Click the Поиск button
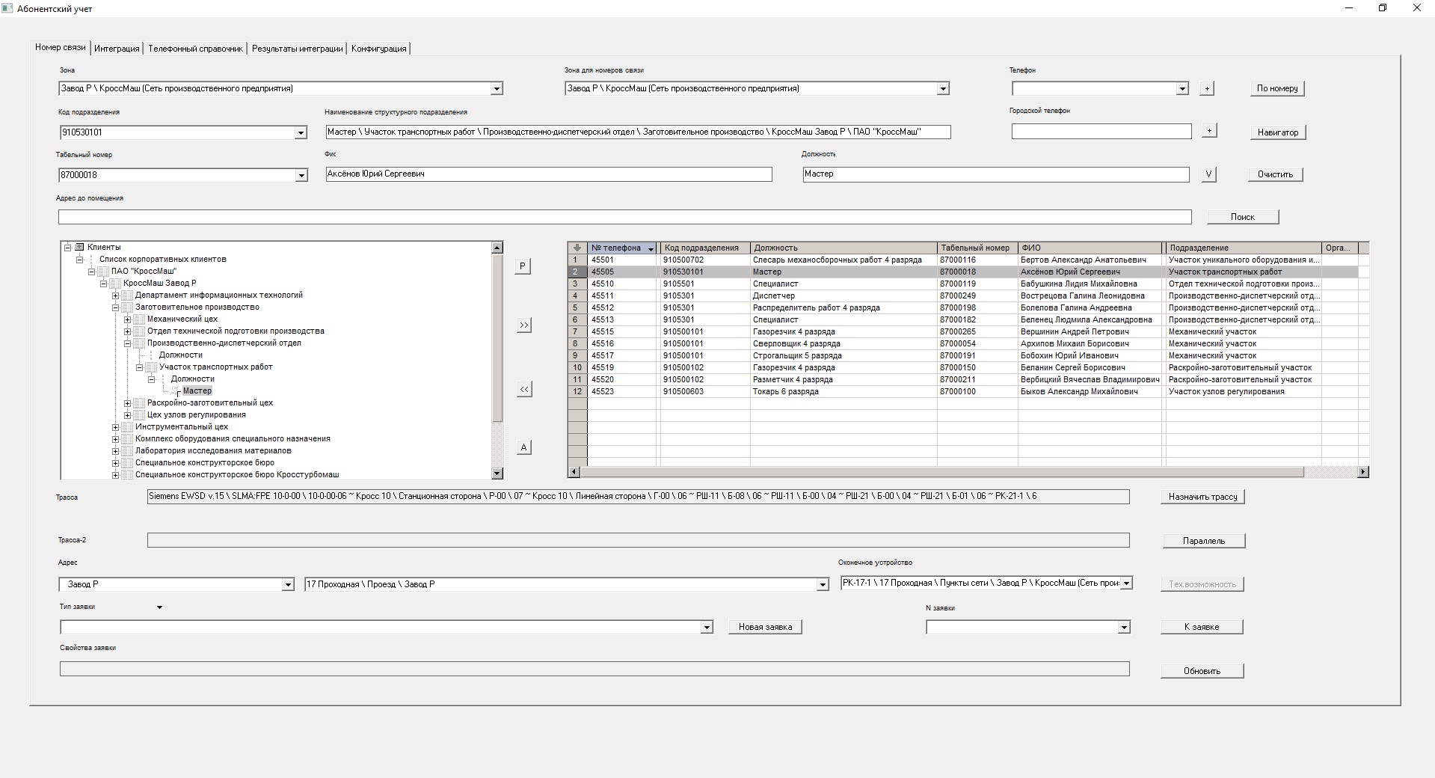This screenshot has height=778, width=1435. pyautogui.click(x=1243, y=217)
